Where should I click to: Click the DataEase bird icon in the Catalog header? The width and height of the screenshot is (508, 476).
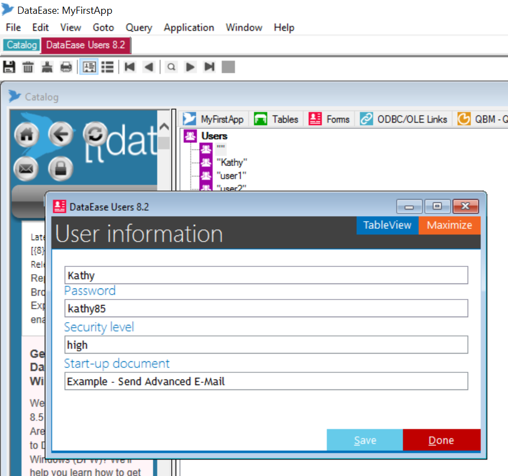pyautogui.click(x=14, y=96)
